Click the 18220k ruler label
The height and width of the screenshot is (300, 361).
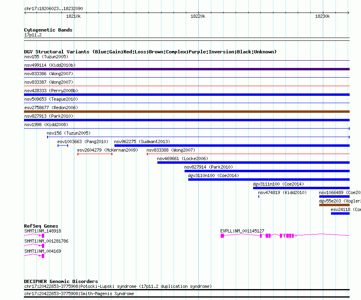coord(198,16)
